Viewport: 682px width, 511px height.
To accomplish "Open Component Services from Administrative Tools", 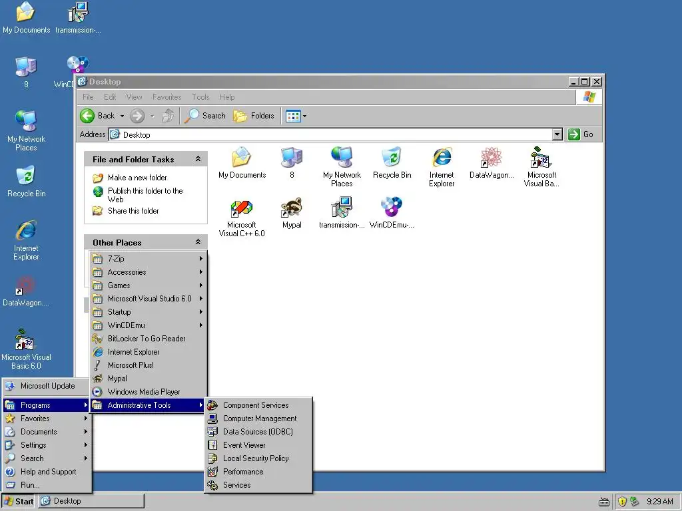I will (258, 405).
